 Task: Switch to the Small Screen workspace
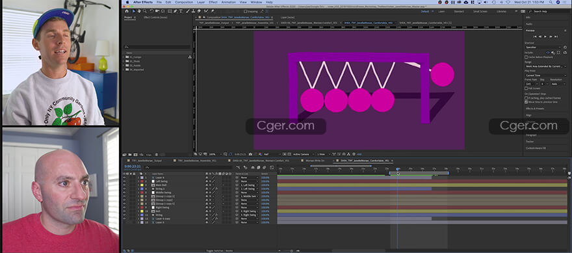click(480, 11)
